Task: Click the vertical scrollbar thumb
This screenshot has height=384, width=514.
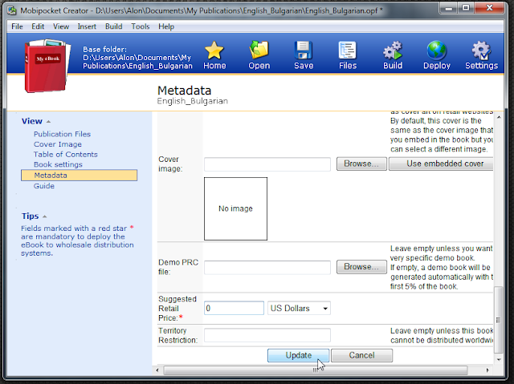Action: tap(499, 320)
